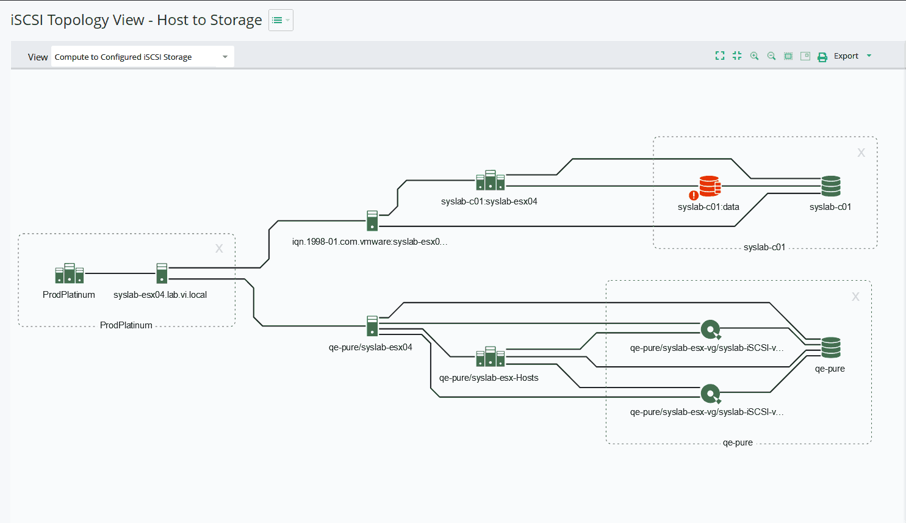Select the ProdPlatinum cluster node icon
The image size is (906, 523).
coord(70,273)
